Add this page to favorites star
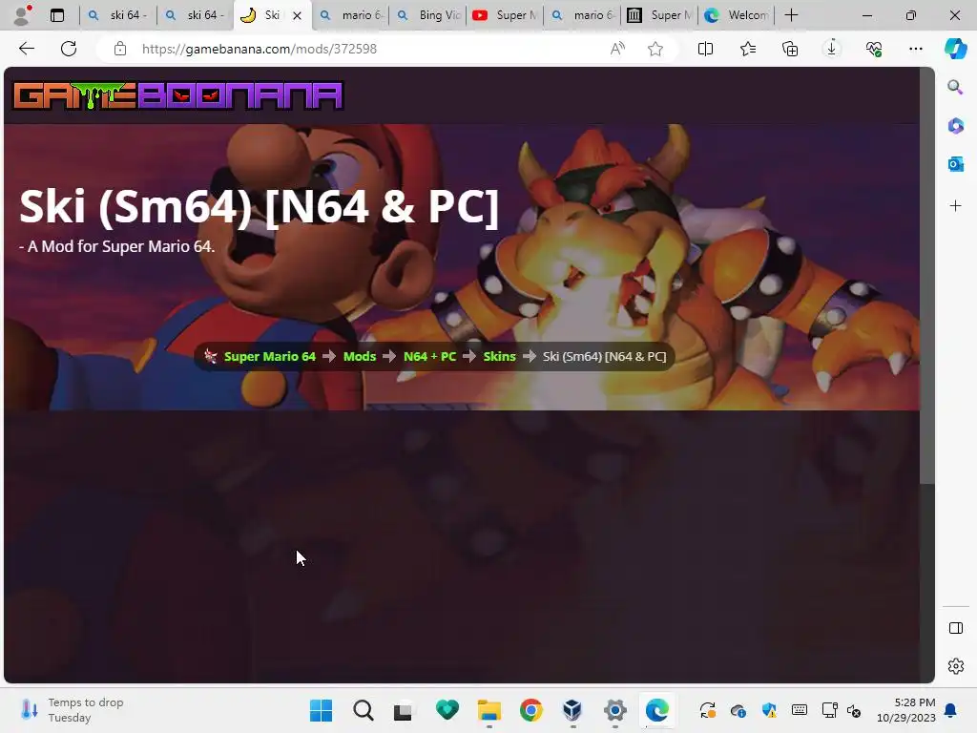 coord(655,49)
